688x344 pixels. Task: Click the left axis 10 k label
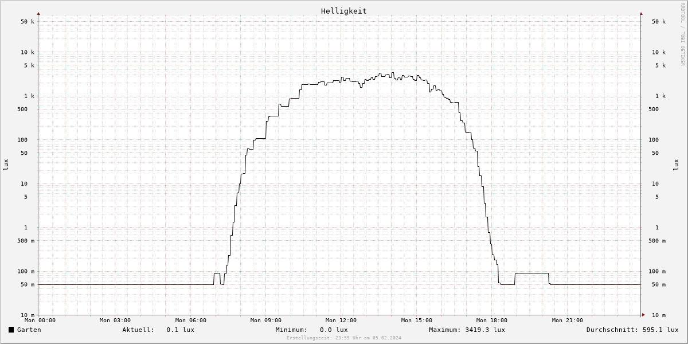[28, 52]
